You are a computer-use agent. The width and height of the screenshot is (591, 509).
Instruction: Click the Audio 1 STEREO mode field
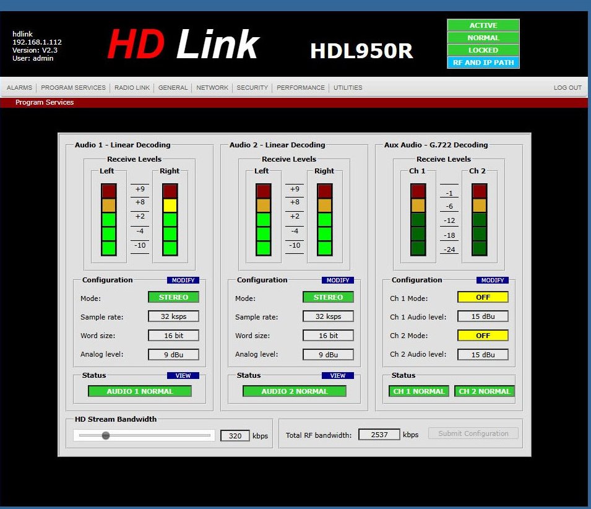click(x=173, y=297)
